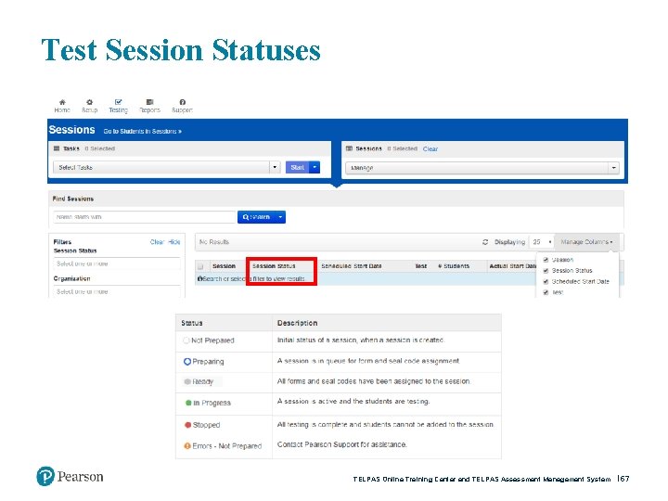Open the Organization filter selector
Viewport: 668px width, 501px height.
click(117, 292)
